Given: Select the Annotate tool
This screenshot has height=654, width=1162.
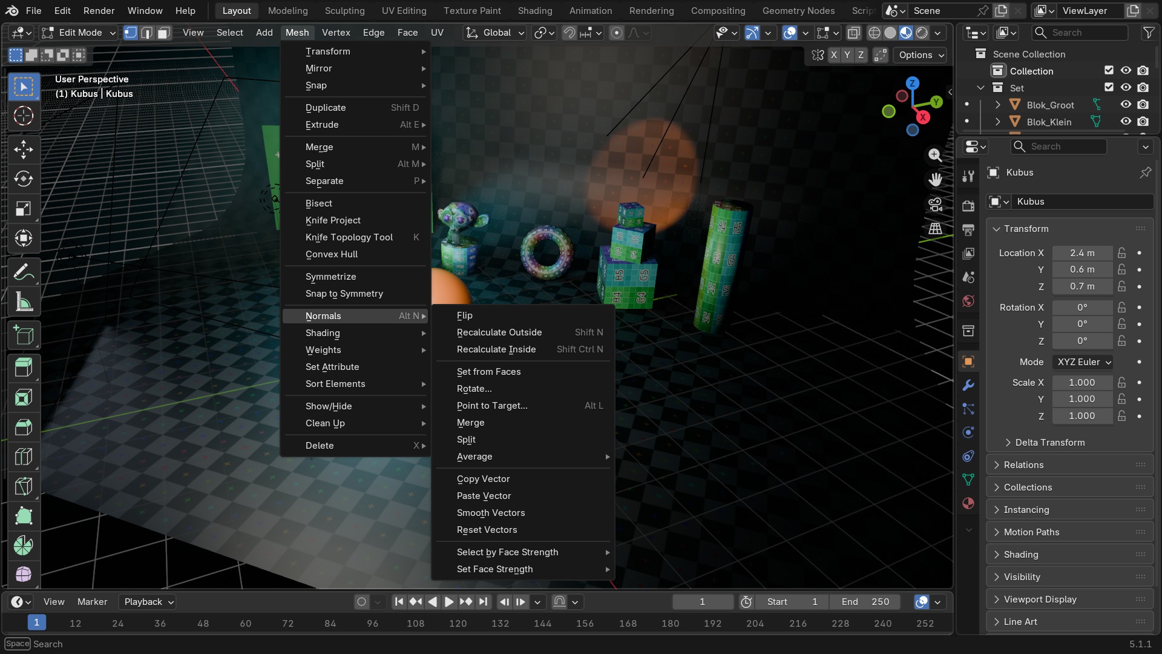Looking at the screenshot, I should pos(24,272).
